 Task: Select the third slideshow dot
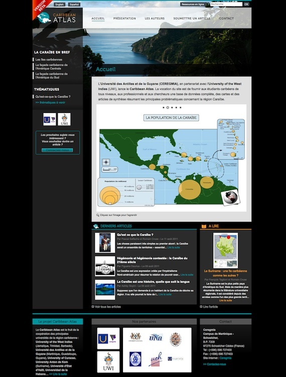(172, 107)
